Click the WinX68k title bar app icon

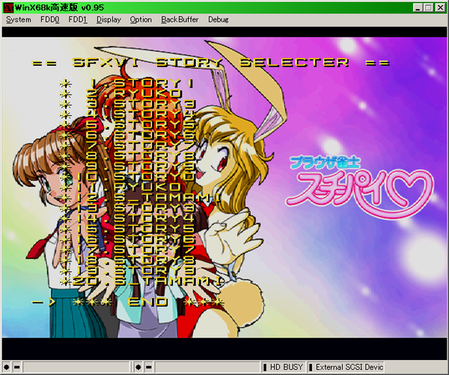[7, 7]
